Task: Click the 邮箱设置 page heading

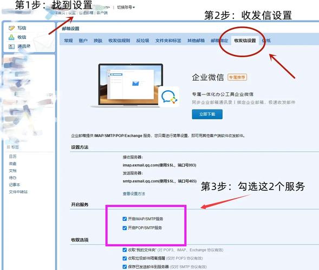Action: pyautogui.click(x=70, y=29)
